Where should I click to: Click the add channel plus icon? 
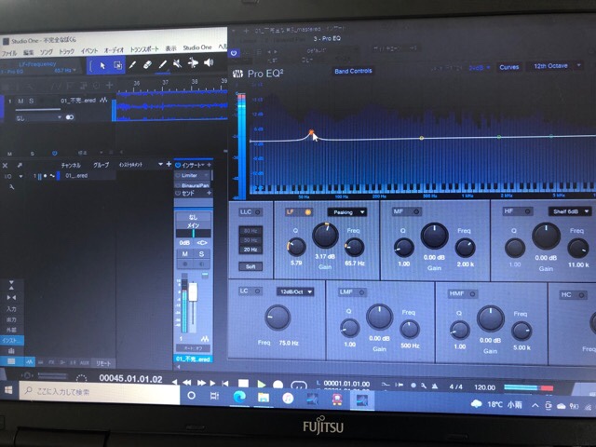169,164
